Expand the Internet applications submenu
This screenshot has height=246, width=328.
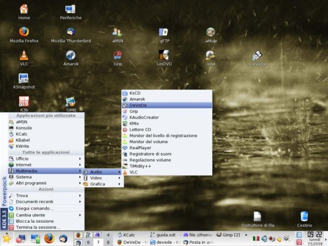[x=23, y=165]
